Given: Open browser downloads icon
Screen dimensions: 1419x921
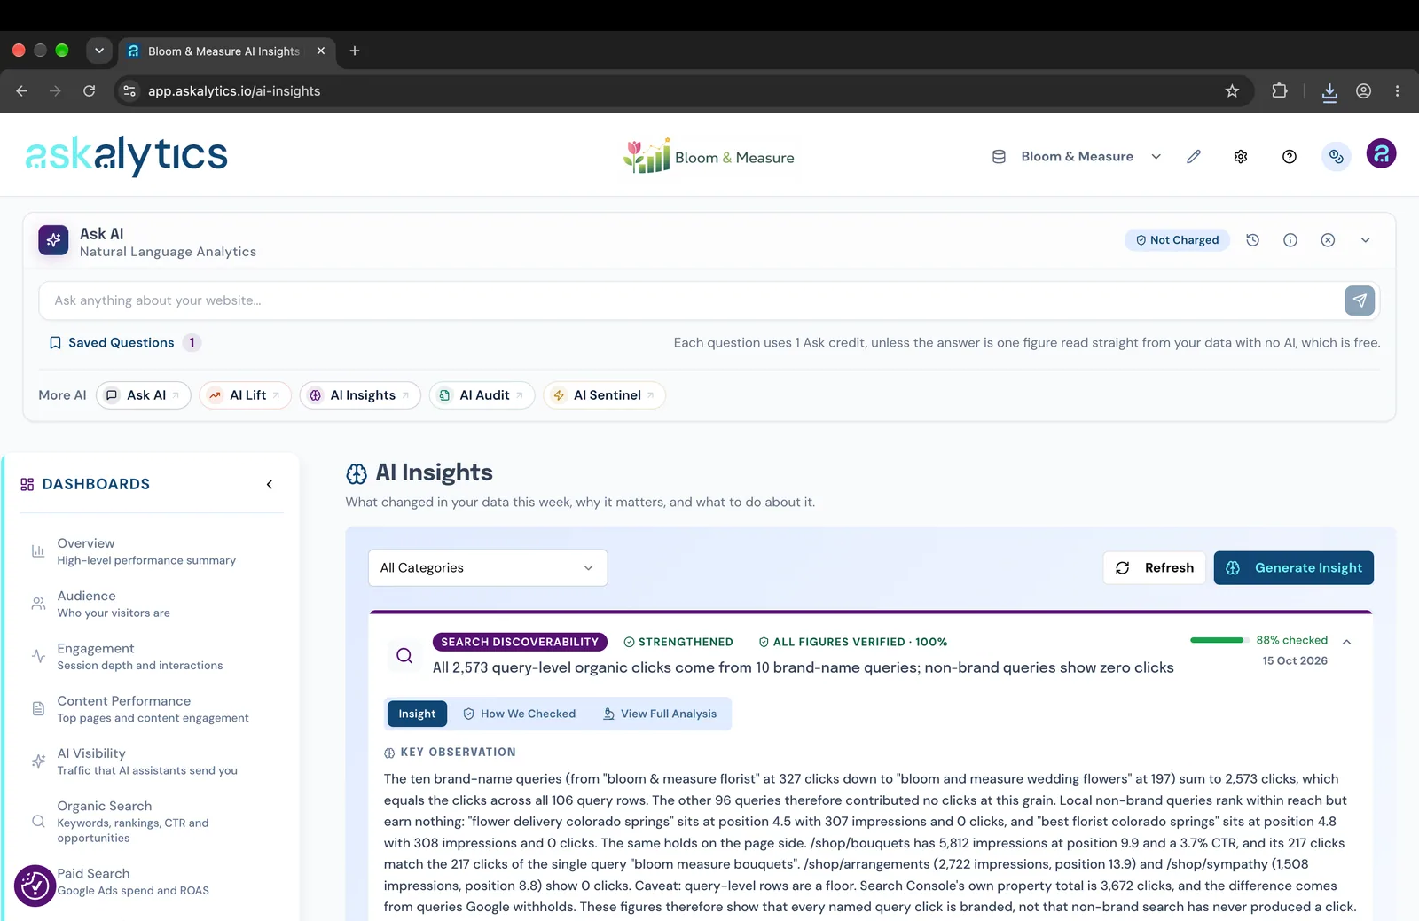Looking at the screenshot, I should point(1329,91).
